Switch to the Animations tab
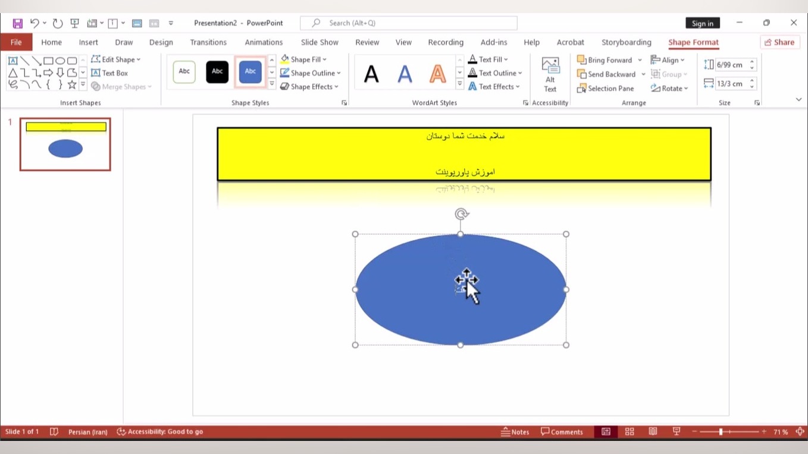The height and width of the screenshot is (454, 808). (x=264, y=42)
